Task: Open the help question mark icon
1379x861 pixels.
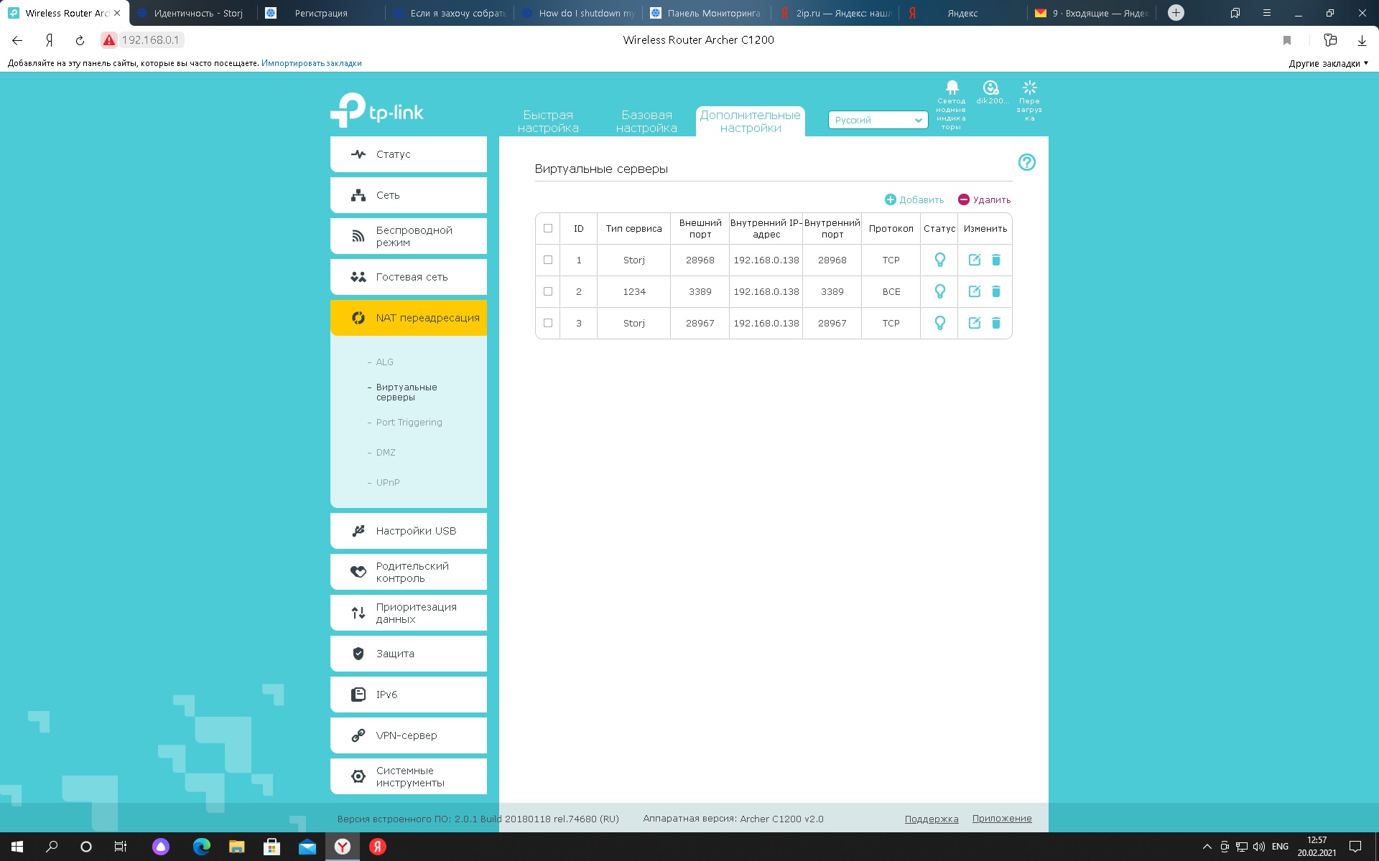Action: 1026,162
